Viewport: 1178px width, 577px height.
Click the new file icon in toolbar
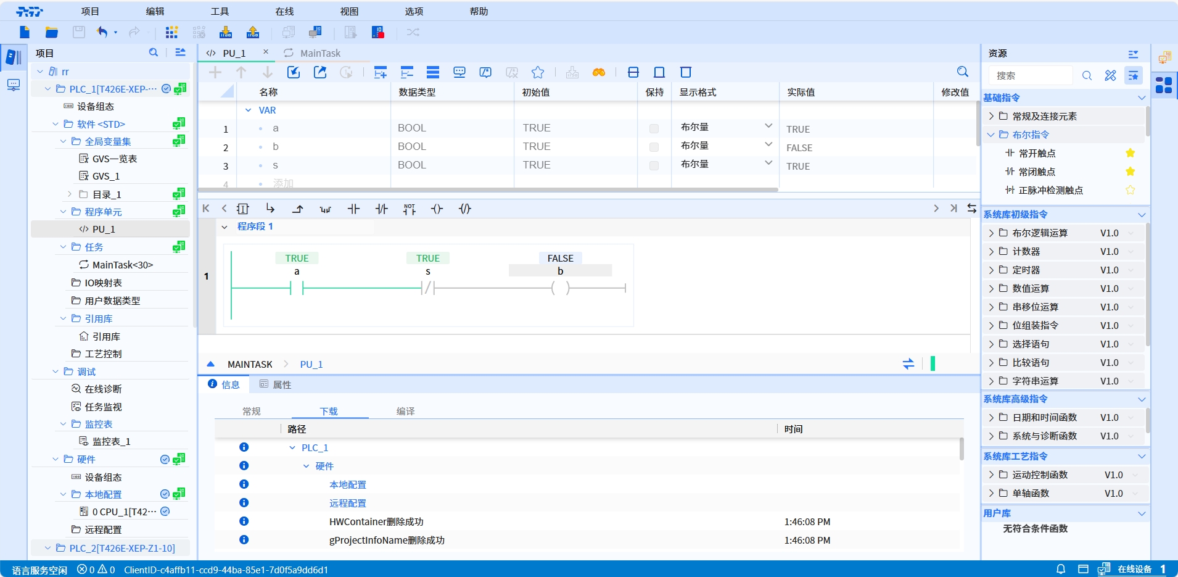(x=25, y=32)
